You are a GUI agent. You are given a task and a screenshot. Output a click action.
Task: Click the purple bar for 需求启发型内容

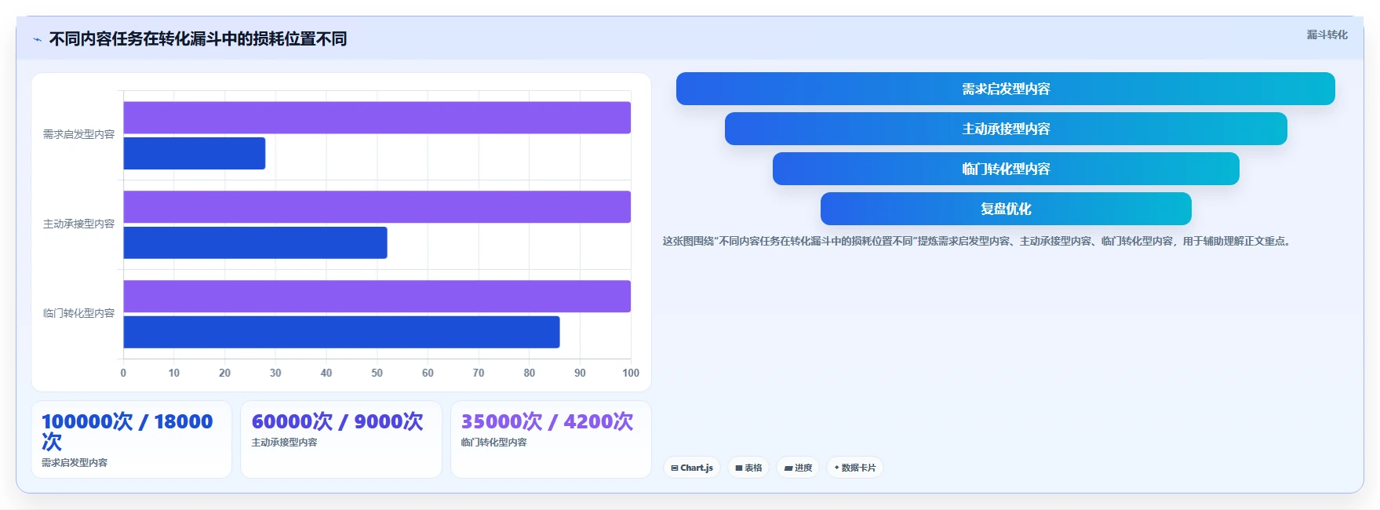[377, 118]
